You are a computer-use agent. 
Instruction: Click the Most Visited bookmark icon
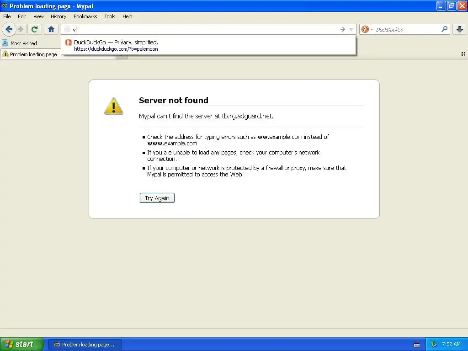5,43
